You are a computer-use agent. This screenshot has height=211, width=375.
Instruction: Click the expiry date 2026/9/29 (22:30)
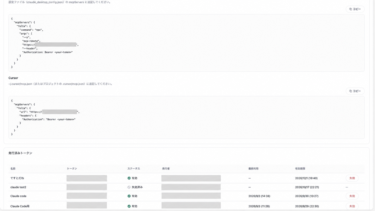click(306, 206)
